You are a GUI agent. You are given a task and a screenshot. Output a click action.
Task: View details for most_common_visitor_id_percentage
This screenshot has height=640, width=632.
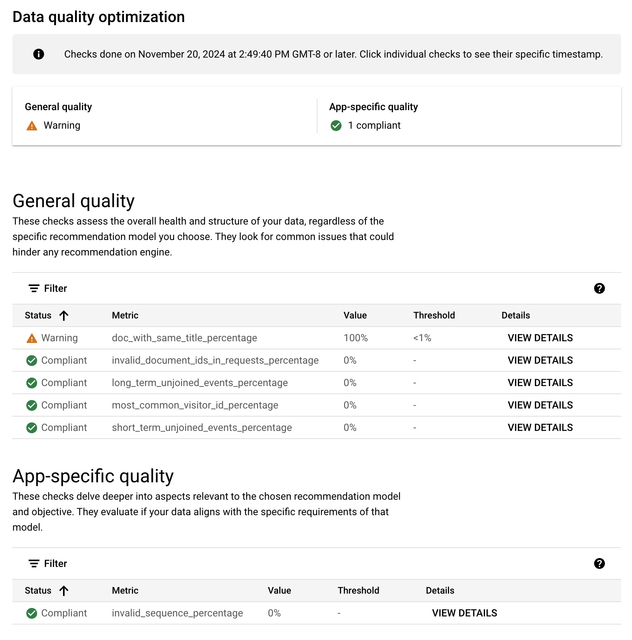[540, 405]
